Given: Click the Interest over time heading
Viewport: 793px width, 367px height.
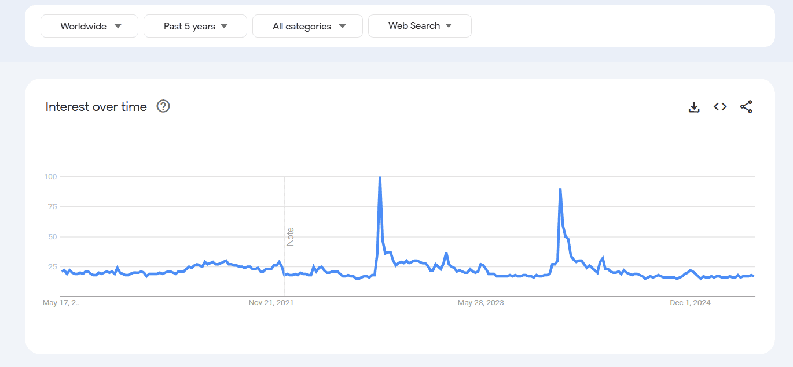Looking at the screenshot, I should click(96, 106).
